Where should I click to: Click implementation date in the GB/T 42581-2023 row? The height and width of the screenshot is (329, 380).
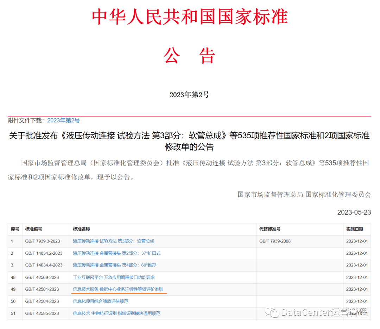coord(357,289)
